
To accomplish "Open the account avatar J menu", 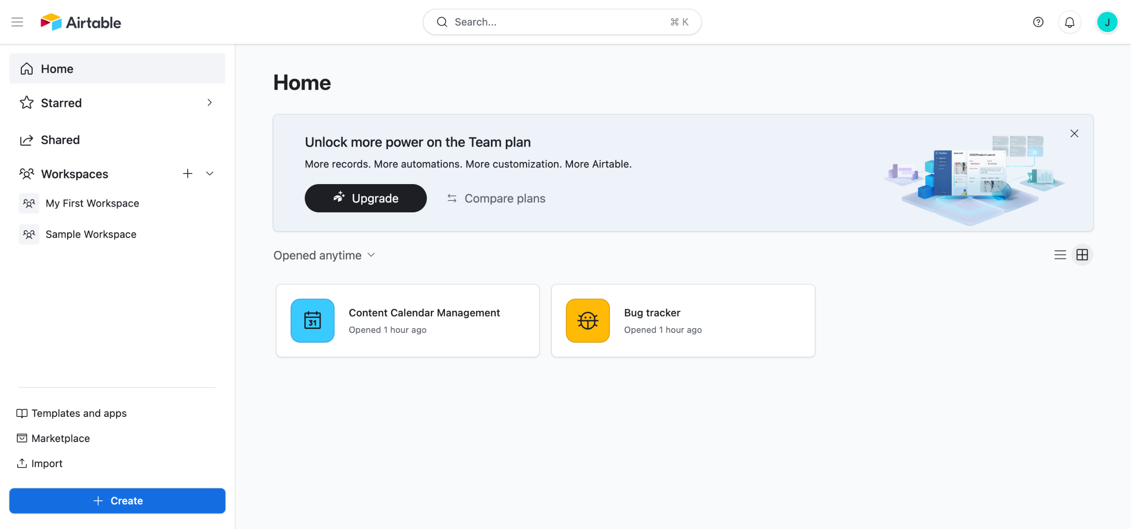I will pos(1107,22).
